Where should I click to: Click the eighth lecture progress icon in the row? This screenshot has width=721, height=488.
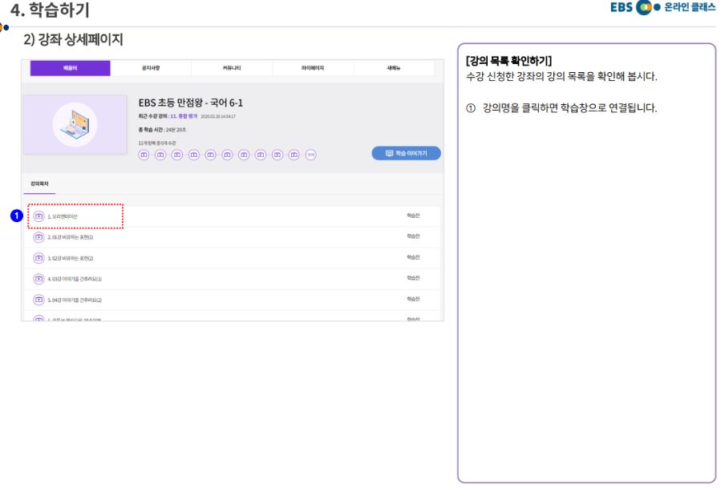click(x=261, y=155)
